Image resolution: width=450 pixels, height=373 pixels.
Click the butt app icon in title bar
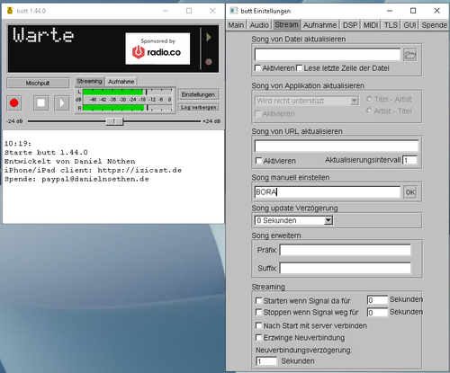click(x=10, y=11)
